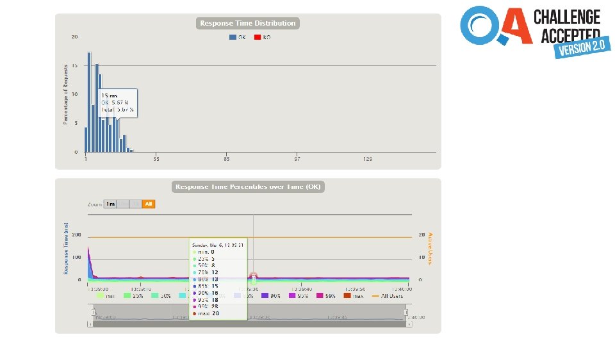Viewport: 615px width, 346px height.
Task: Toggle the 99% percentile legend item
Action: coord(325,296)
